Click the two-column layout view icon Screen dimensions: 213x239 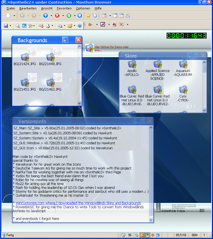coord(121,16)
